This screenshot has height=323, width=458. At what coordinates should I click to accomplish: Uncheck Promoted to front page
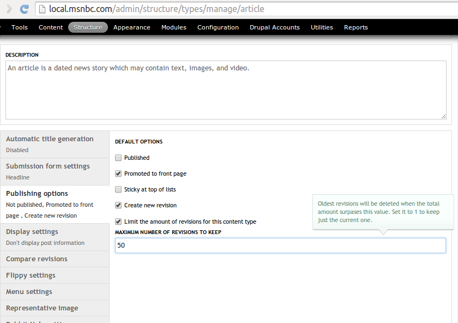(x=118, y=174)
